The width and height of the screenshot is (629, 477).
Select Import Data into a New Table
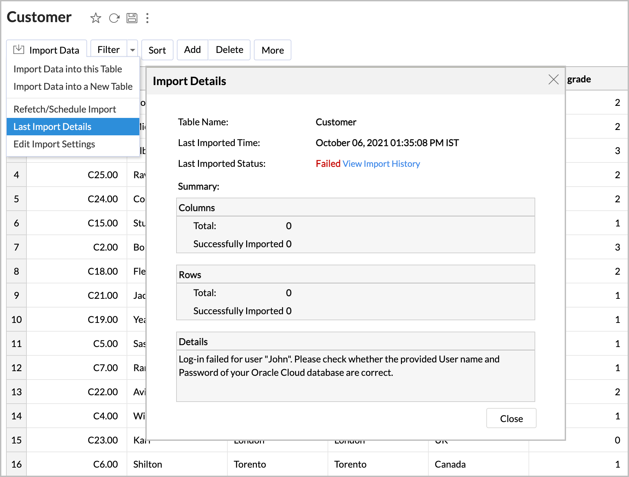click(73, 86)
